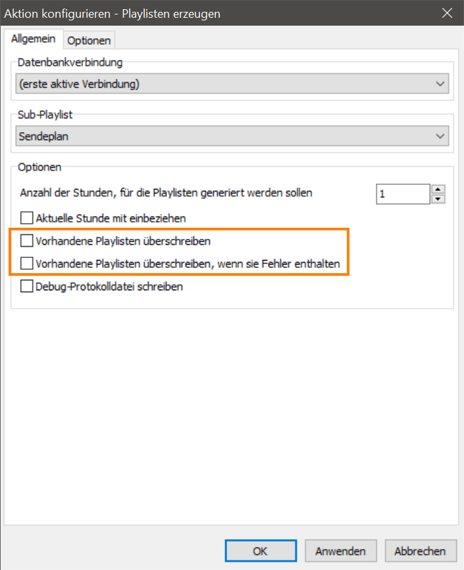Viewport: 464px width, 570px height.
Task: Click the Aktuelle Stunde mit einbeziehen label
Action: pos(111,217)
